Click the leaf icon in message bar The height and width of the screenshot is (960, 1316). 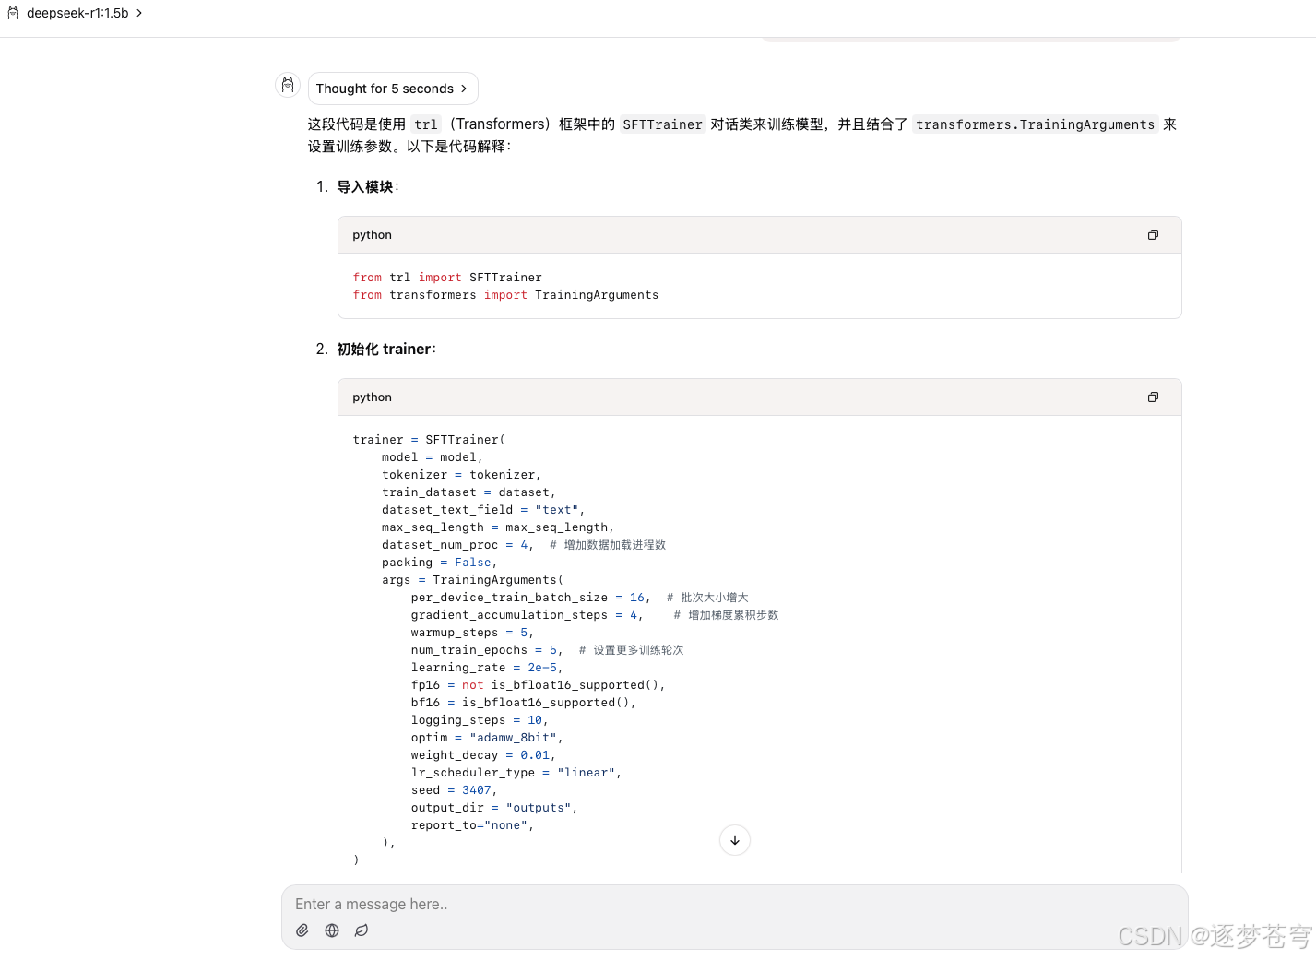tap(362, 930)
